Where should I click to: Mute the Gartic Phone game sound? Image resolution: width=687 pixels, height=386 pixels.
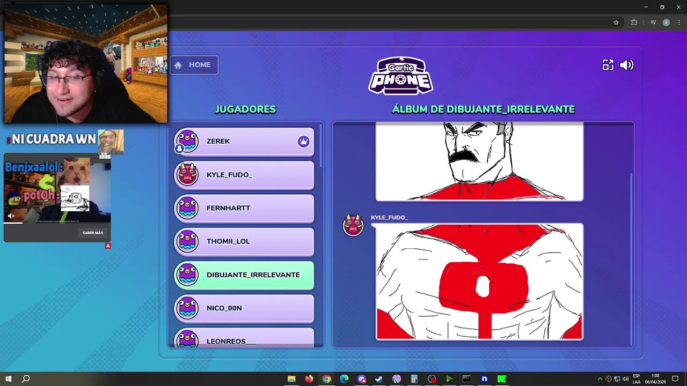(x=627, y=65)
